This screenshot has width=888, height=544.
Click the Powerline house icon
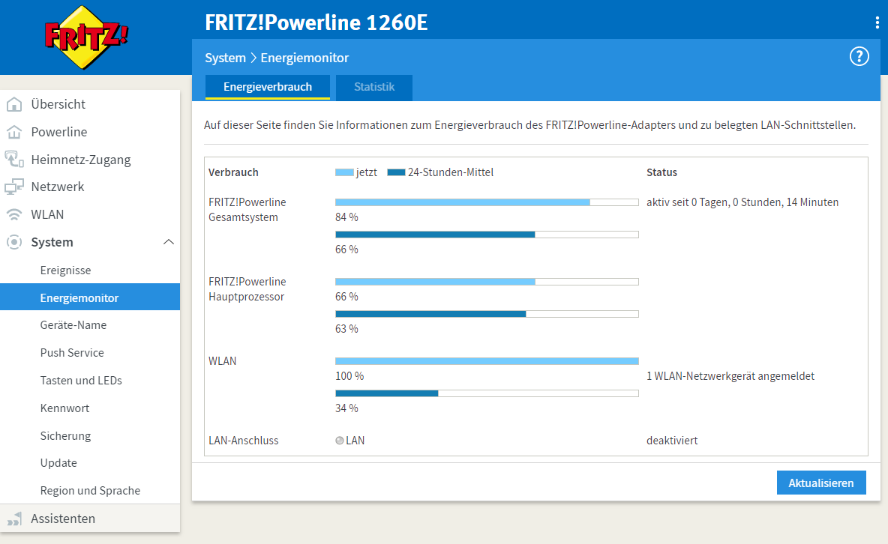13,132
